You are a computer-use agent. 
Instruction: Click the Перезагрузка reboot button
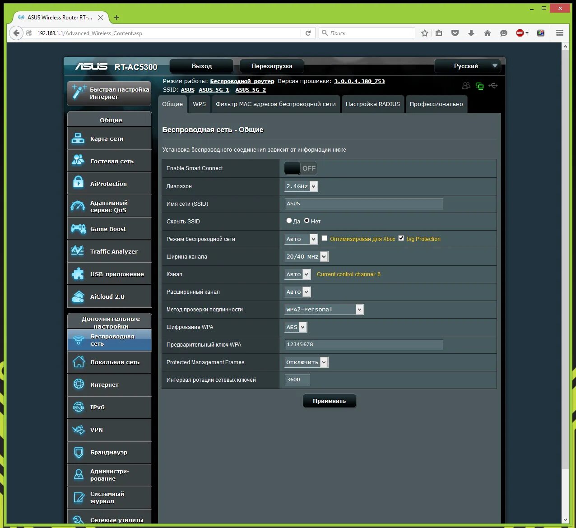coord(272,66)
